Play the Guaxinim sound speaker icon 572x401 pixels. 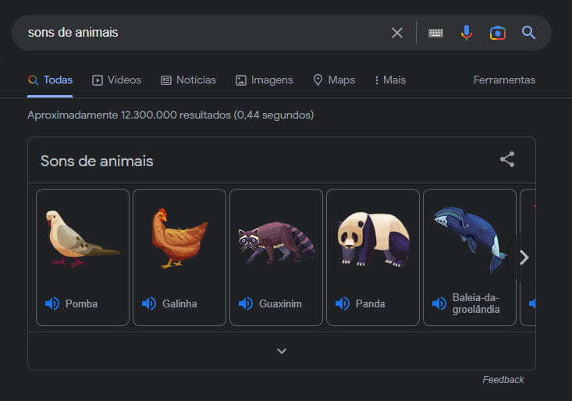click(246, 303)
